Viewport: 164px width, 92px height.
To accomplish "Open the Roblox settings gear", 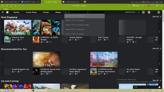I will 159,12.
